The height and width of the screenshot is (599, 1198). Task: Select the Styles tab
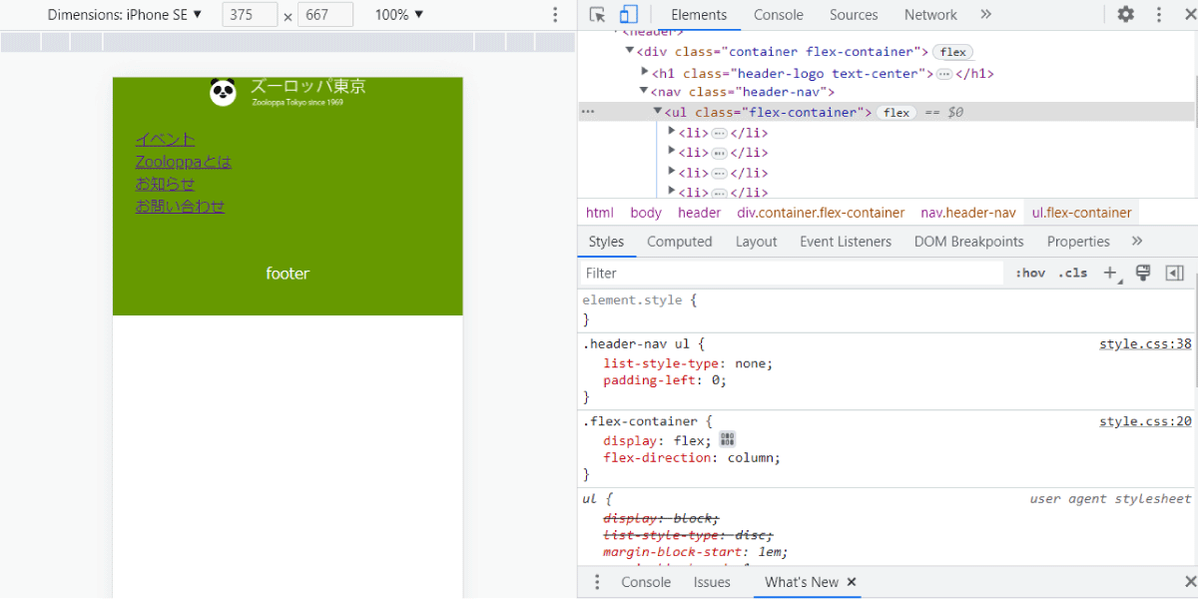coord(606,242)
